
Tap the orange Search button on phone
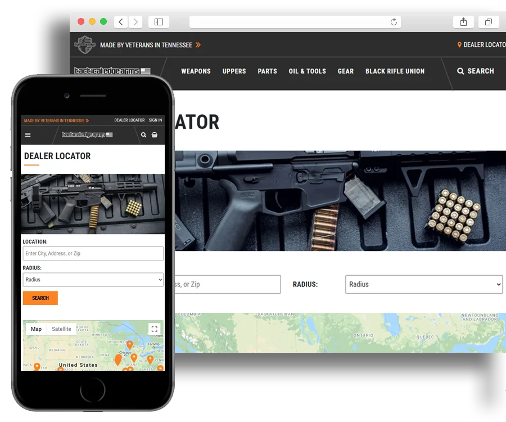tap(40, 298)
